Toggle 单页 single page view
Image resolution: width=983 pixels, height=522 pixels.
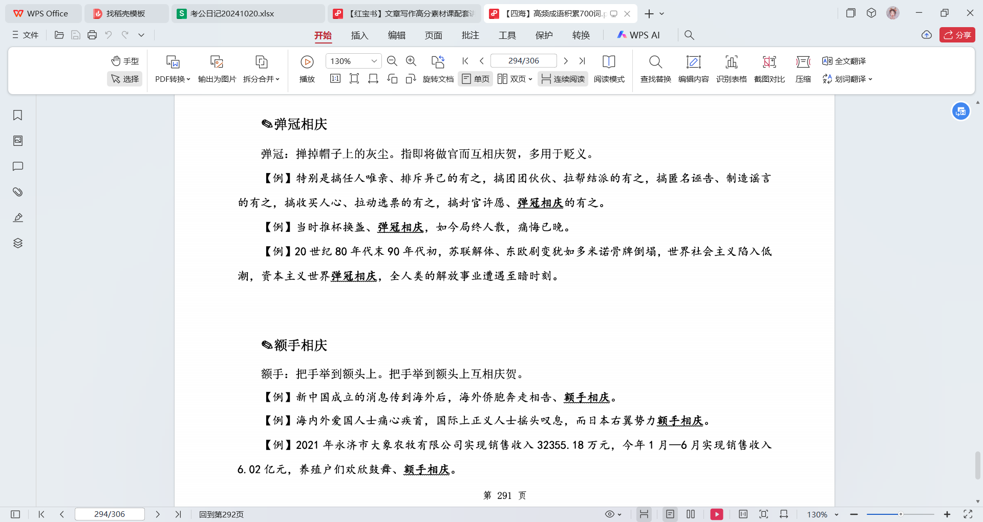[x=476, y=79]
